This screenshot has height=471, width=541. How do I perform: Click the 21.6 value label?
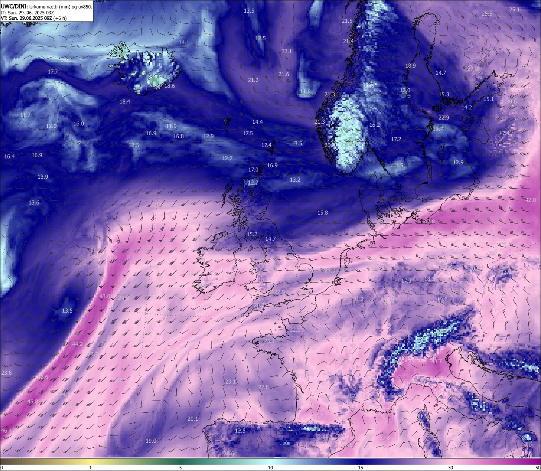[x=284, y=74]
